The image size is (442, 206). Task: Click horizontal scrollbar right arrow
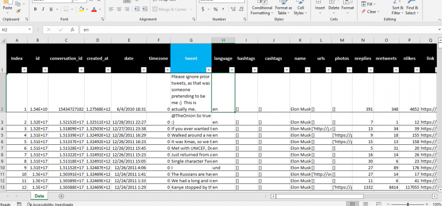pyautogui.click(x=434, y=196)
